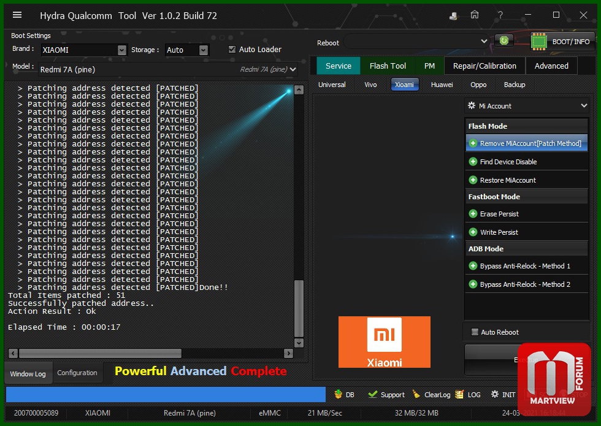Click the log horizontal scrollbar left arrow
Image resolution: width=601 pixels, height=426 pixels.
pos(13,353)
